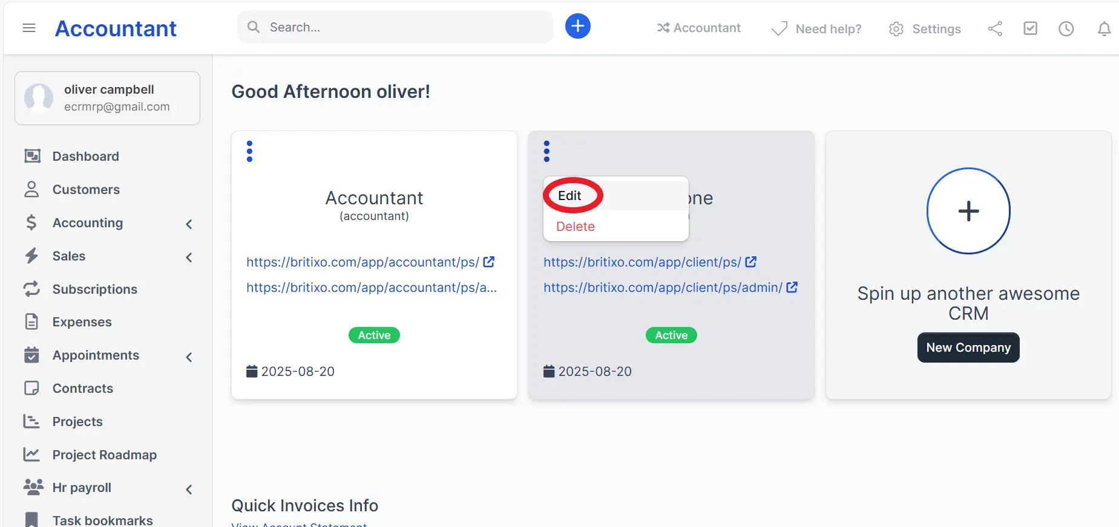Click the clock history icon
1119x527 pixels.
tap(1066, 28)
